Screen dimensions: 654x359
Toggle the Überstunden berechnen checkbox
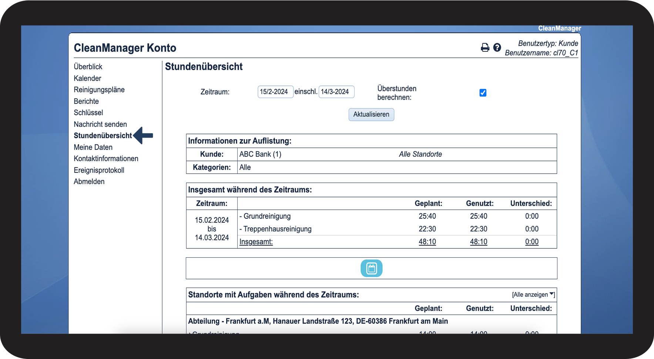tap(483, 93)
